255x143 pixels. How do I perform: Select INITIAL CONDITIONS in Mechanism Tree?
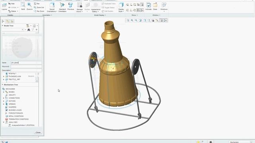(x=16, y=116)
